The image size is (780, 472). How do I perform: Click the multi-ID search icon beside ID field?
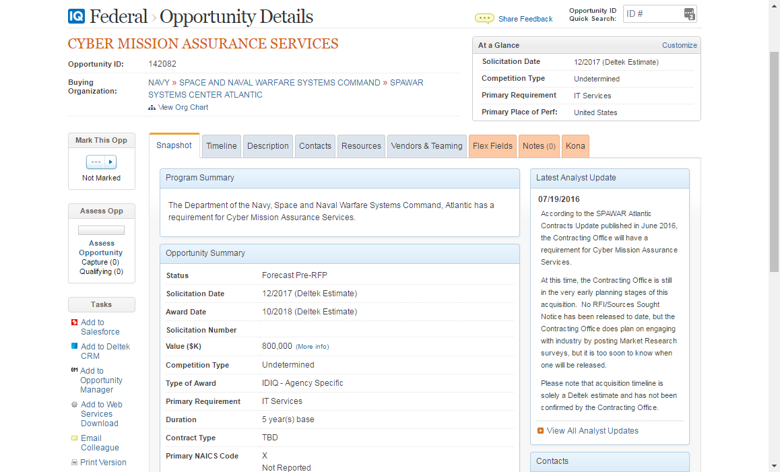point(689,13)
